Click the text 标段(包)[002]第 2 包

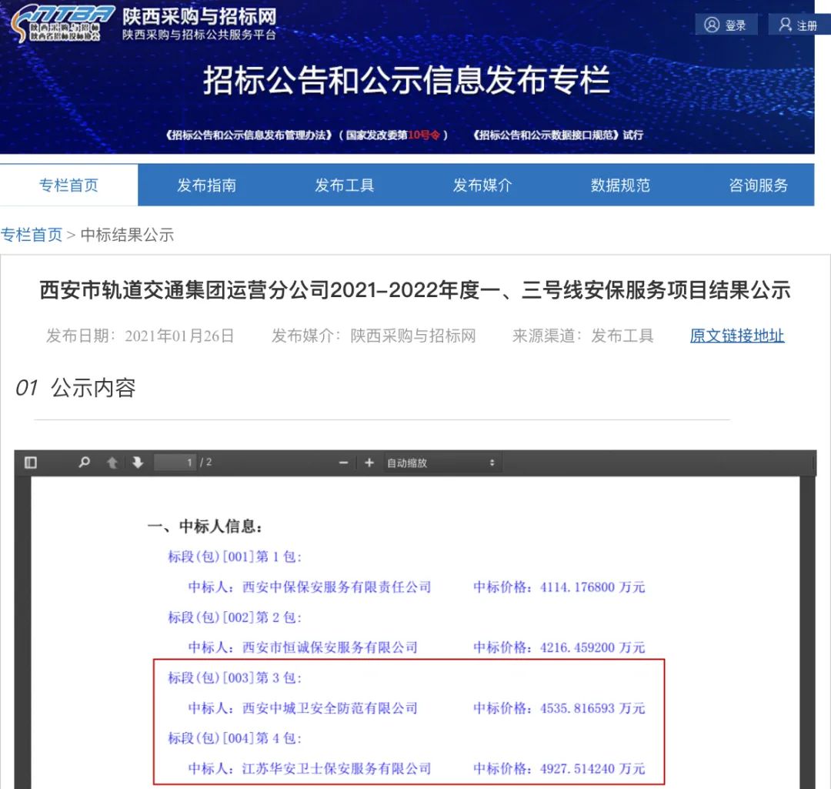point(234,617)
